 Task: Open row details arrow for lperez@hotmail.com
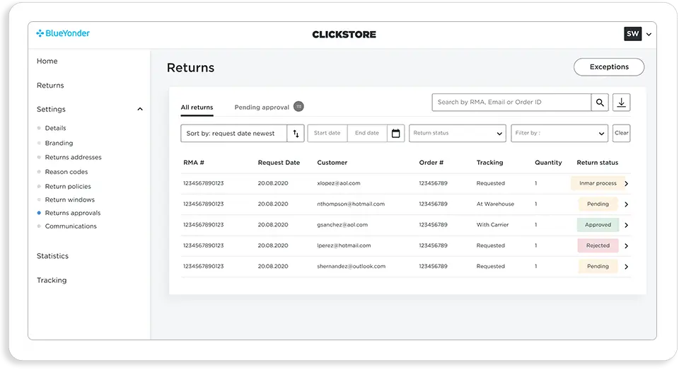click(x=626, y=246)
